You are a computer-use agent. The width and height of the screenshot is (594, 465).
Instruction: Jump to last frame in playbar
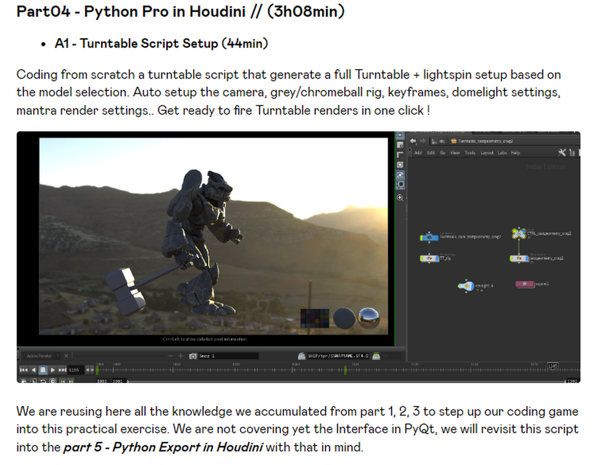(x=62, y=369)
